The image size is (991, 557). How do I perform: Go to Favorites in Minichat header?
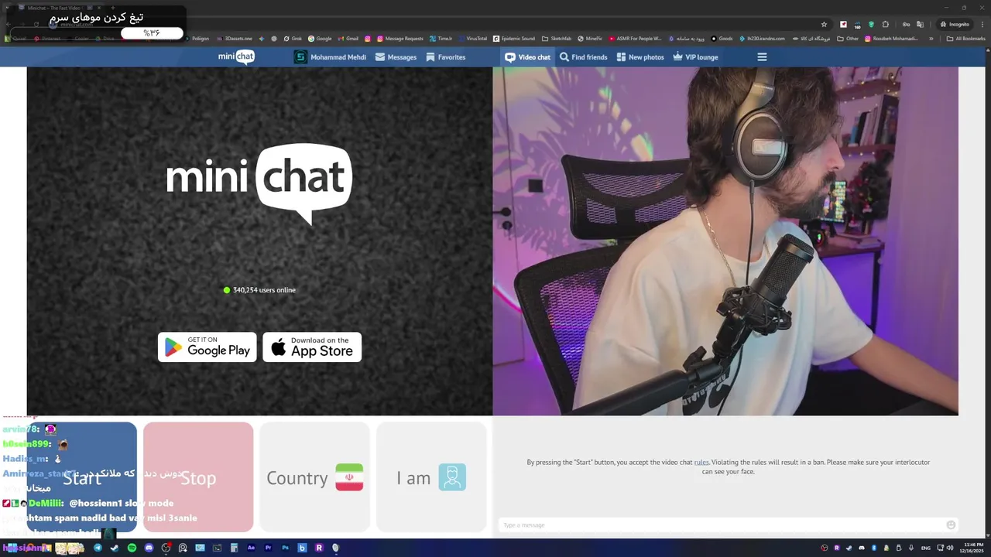coord(445,57)
